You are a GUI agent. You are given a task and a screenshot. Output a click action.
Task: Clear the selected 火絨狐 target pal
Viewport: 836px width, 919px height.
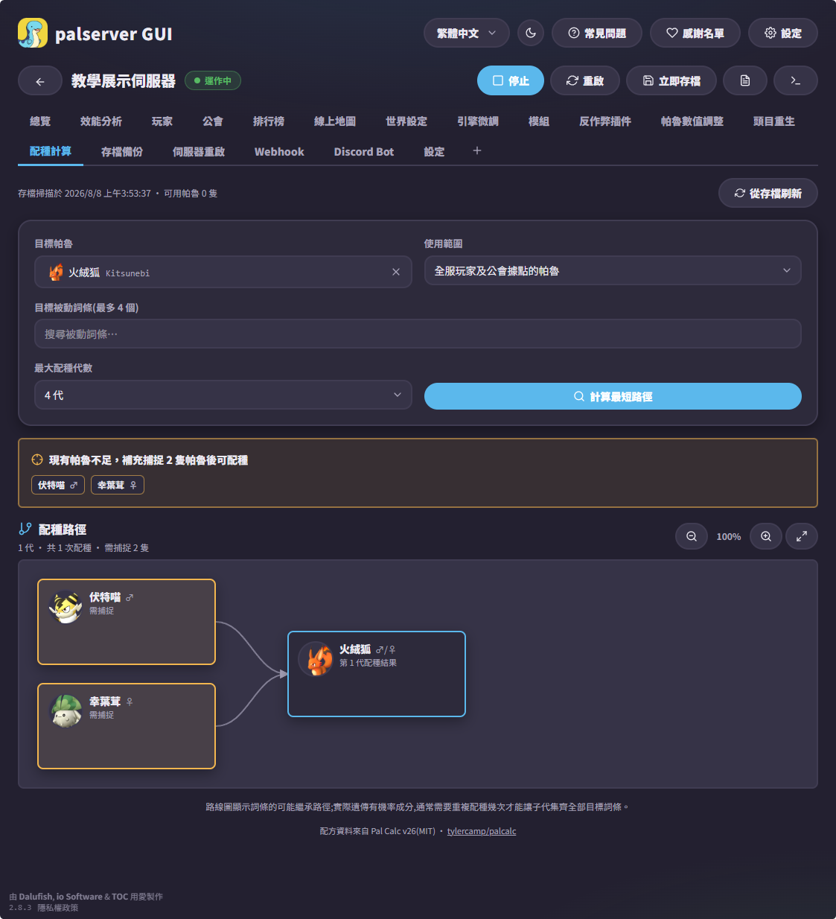pos(396,272)
